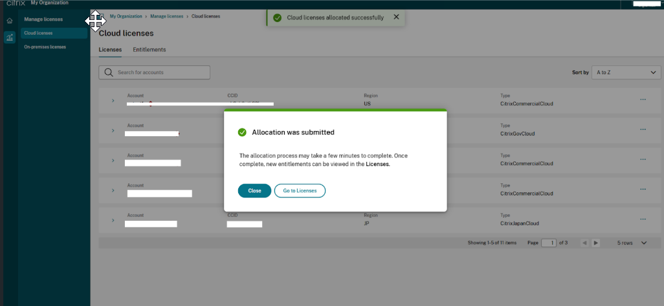Select Cloud licenses in sidebar
The height and width of the screenshot is (306, 664).
click(54, 33)
